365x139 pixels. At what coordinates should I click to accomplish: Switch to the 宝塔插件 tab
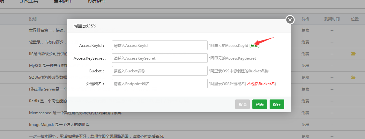click(63, 1)
